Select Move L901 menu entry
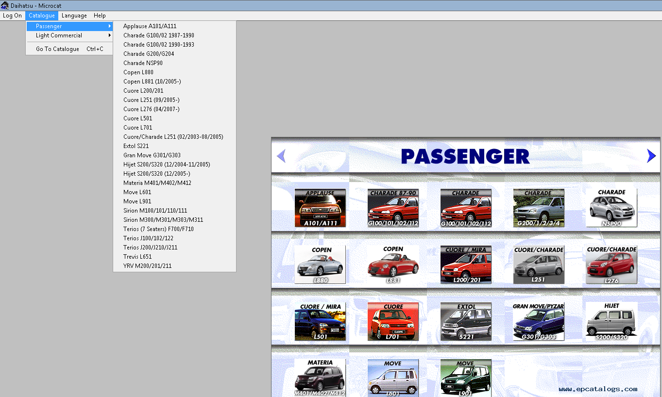This screenshot has height=397, width=662. [174, 201]
